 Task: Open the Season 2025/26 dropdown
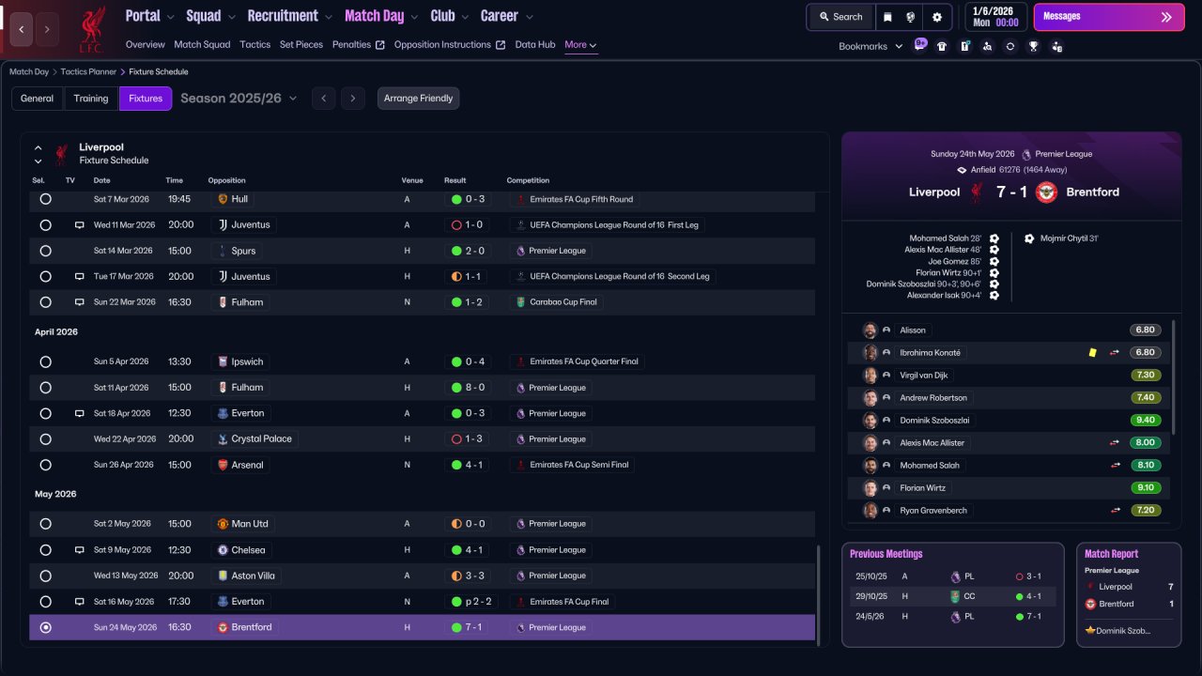click(x=239, y=99)
